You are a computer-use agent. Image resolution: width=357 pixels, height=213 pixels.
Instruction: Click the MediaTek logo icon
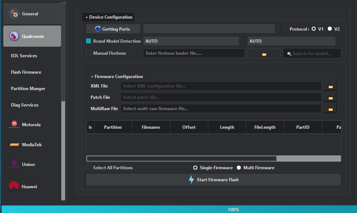(x=14, y=145)
